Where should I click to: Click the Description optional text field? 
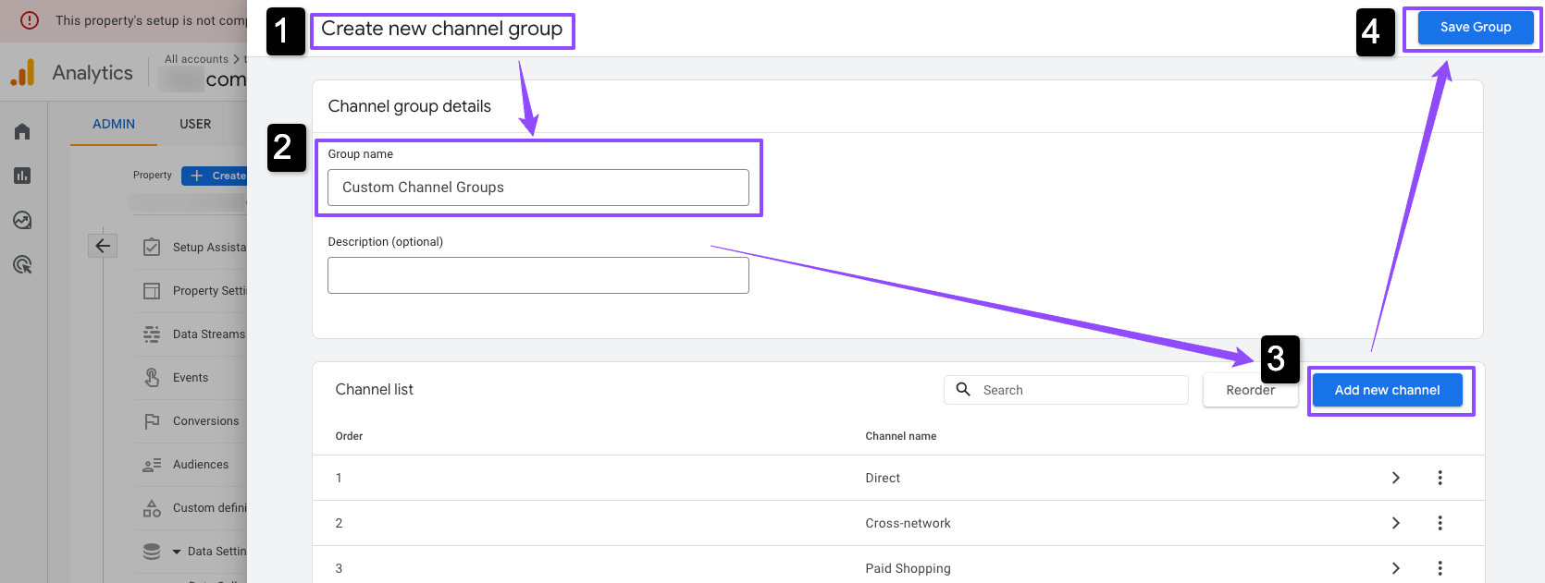tap(538, 275)
